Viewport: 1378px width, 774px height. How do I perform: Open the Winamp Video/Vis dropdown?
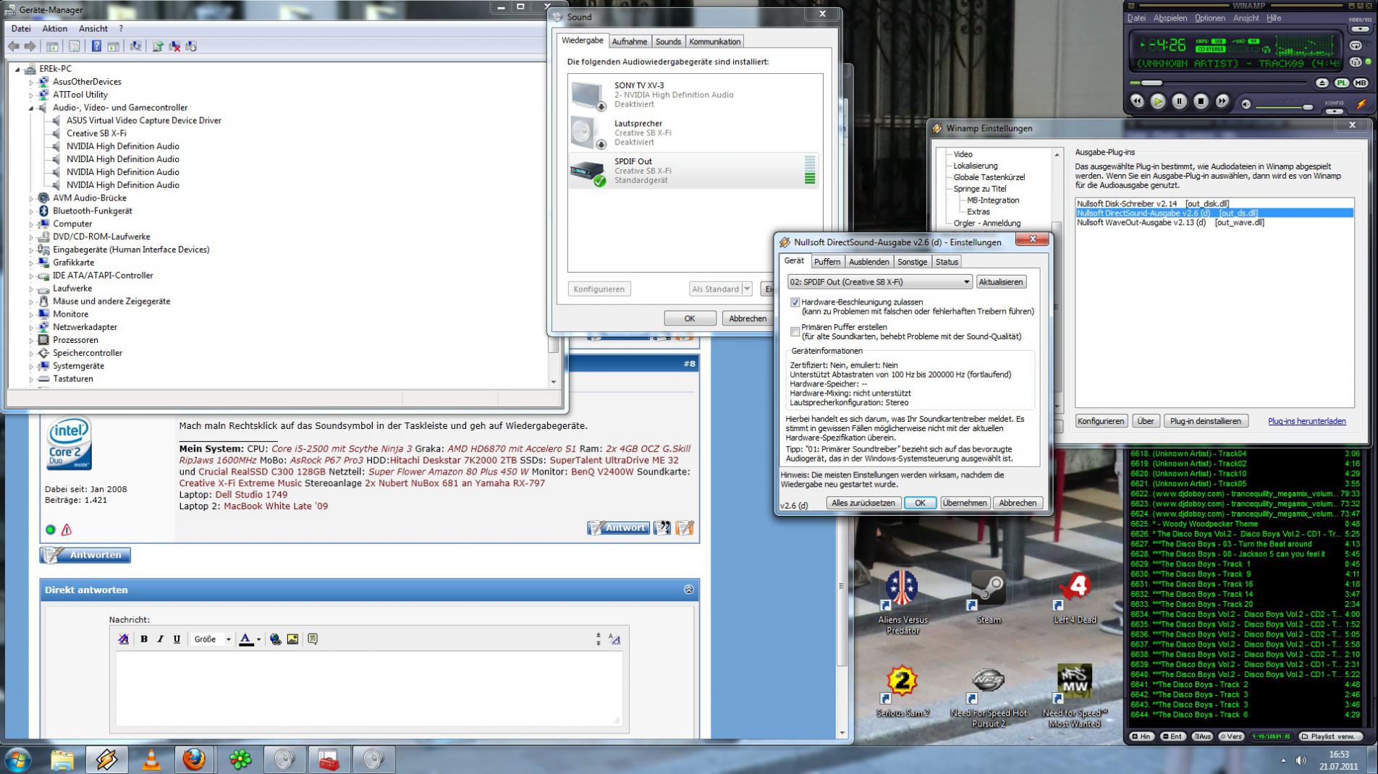coord(1360,29)
